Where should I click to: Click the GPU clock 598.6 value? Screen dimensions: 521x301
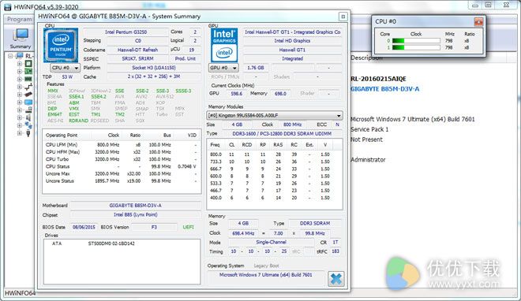236,94
